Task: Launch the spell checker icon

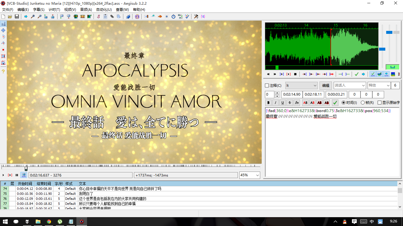Action: 187,16
